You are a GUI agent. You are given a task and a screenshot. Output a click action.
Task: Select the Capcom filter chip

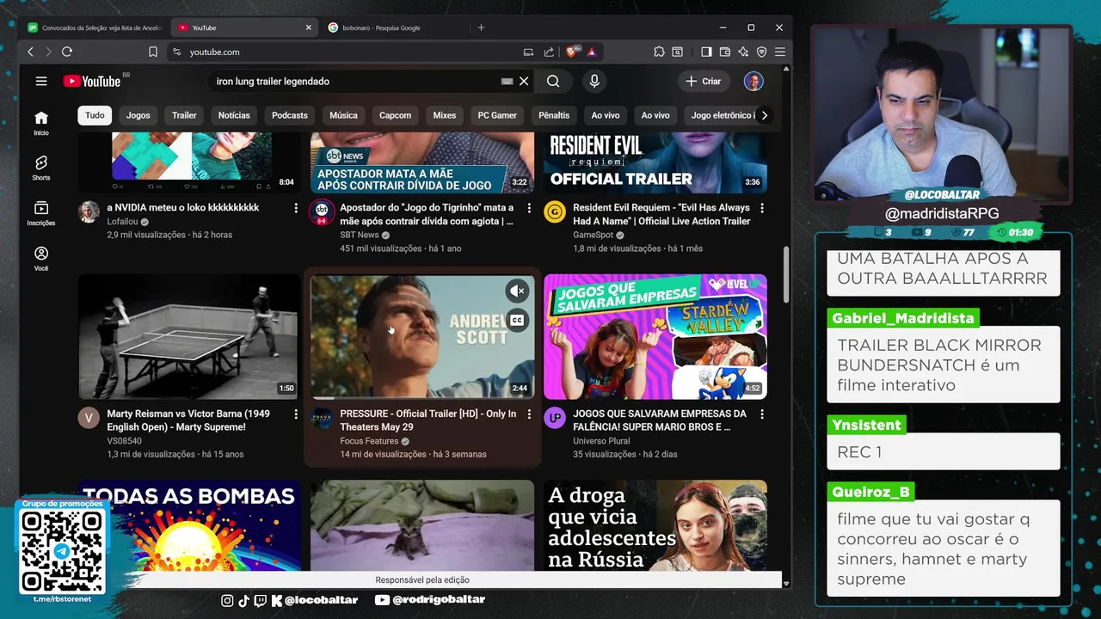pos(395,115)
